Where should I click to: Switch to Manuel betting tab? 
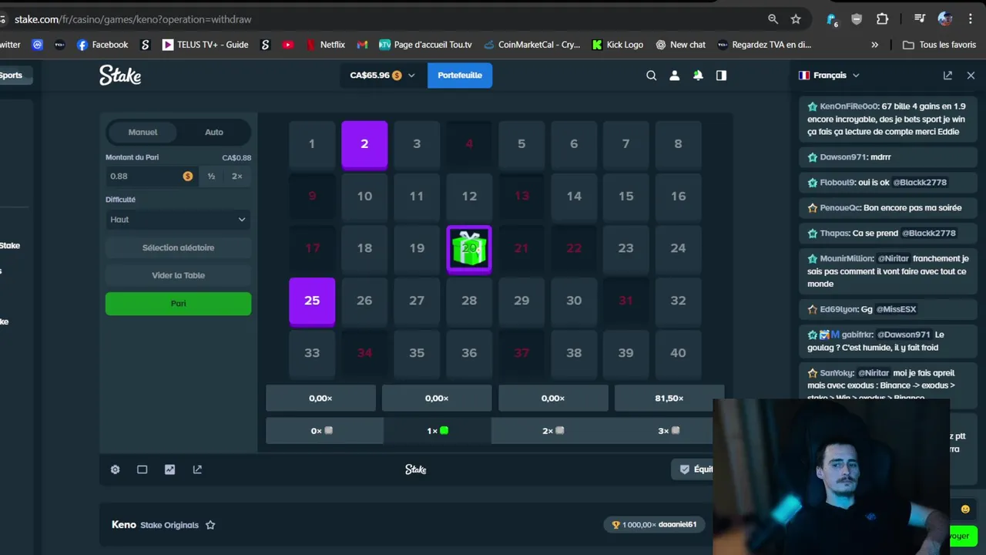point(143,133)
